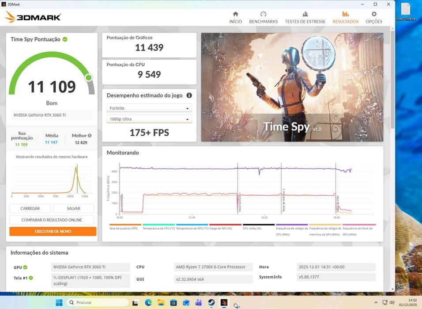Click the Hora value 2025-12-01 14:31
Image resolution: width=422 pixels, height=309 pixels.
pyautogui.click(x=336, y=267)
